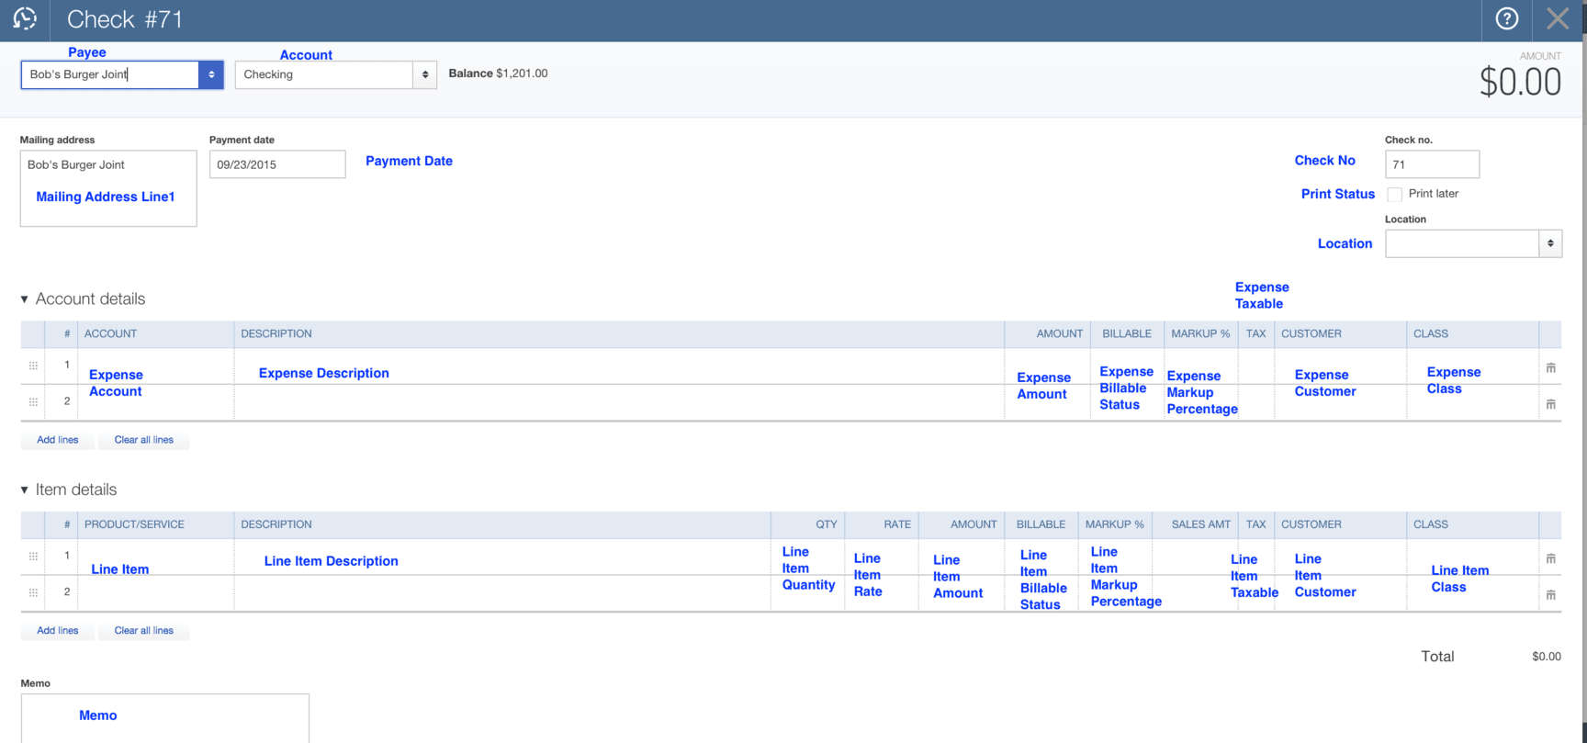The height and width of the screenshot is (743, 1587).
Task: Click the SALES AMT column header
Action: pyautogui.click(x=1200, y=525)
